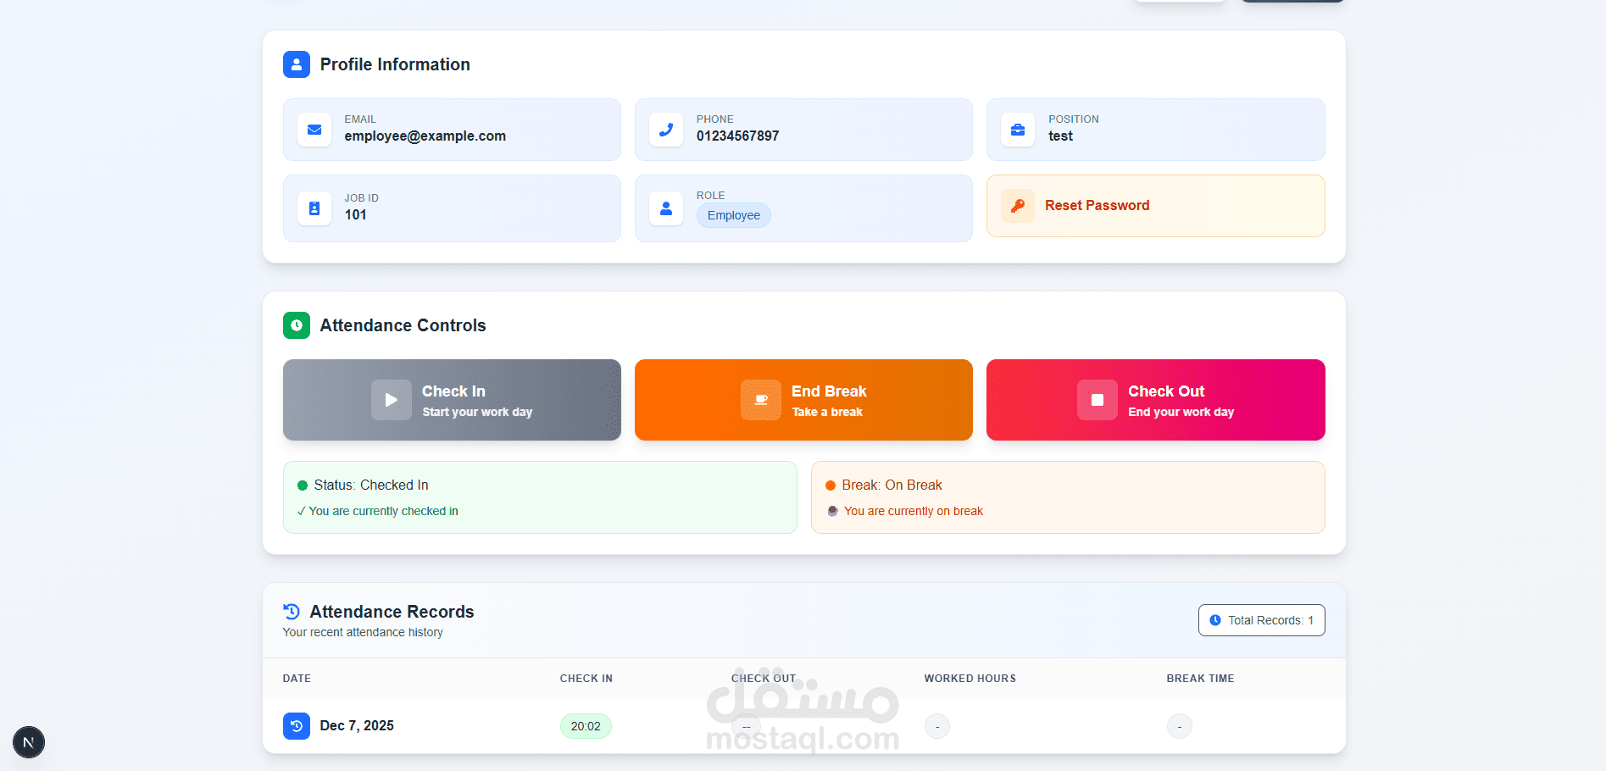Click the Break: On Break status panel
Viewport: 1606px width, 771px height.
(1068, 497)
